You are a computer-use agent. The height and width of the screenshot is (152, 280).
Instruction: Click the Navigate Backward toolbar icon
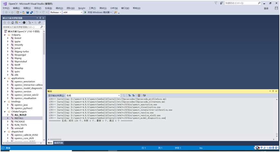(x=6, y=12)
